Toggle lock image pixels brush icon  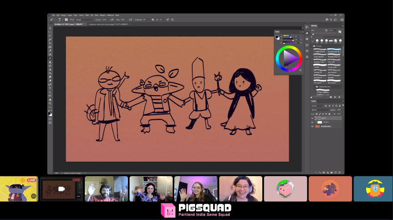tap(320, 114)
